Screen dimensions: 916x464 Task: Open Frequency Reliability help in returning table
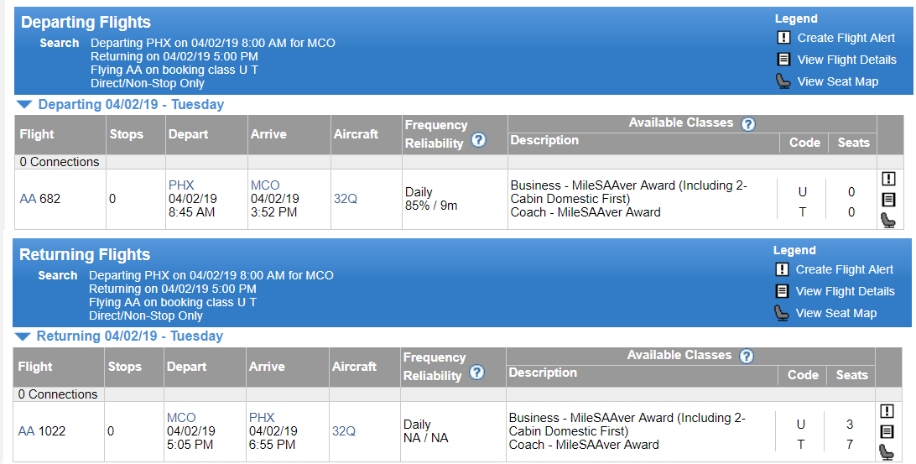pyautogui.click(x=476, y=373)
